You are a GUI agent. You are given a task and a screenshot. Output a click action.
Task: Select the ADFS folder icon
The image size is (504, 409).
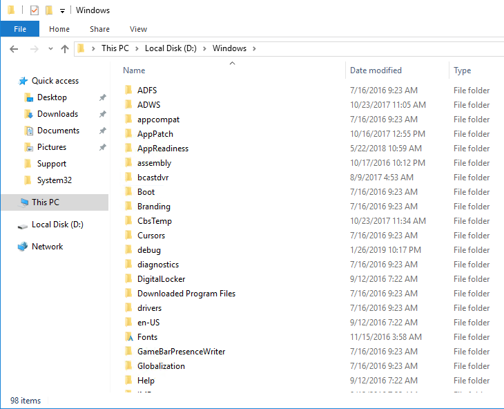[x=128, y=90]
